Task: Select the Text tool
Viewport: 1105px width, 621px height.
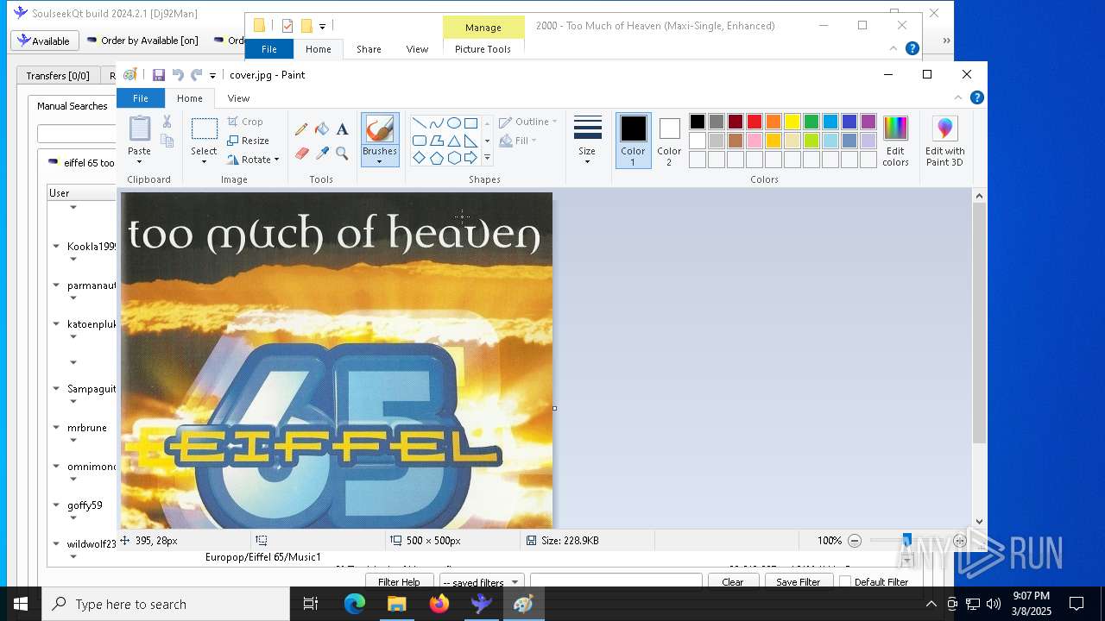Action: pyautogui.click(x=343, y=129)
